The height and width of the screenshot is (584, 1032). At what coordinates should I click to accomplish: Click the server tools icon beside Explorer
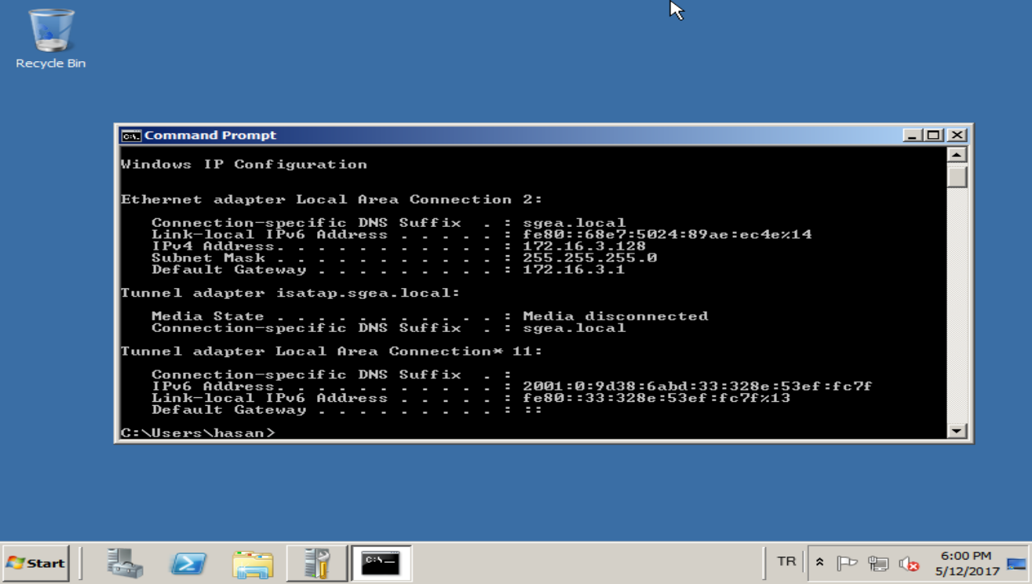(316, 563)
